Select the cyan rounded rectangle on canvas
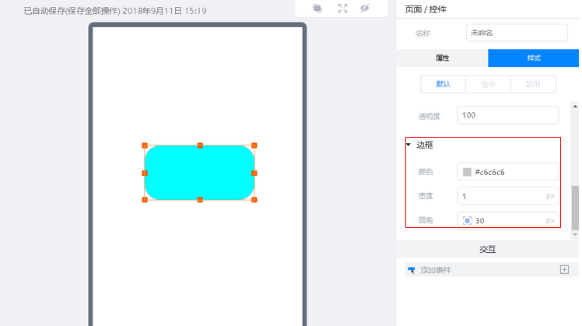582x326 pixels. click(x=199, y=173)
